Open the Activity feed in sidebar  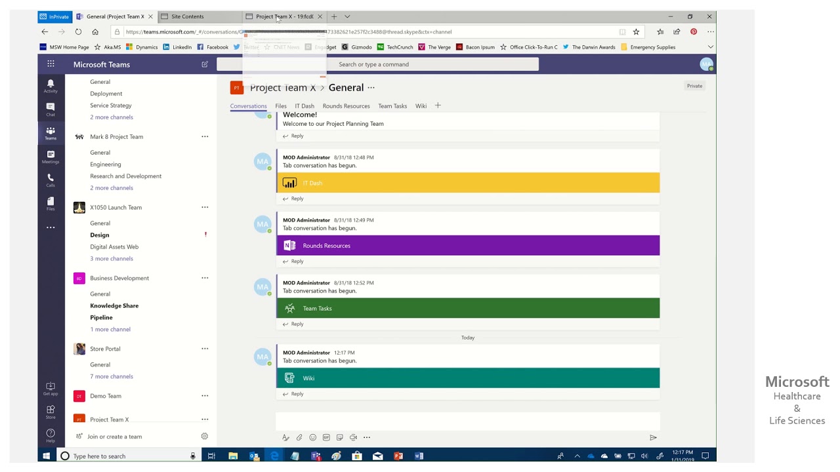point(51,86)
